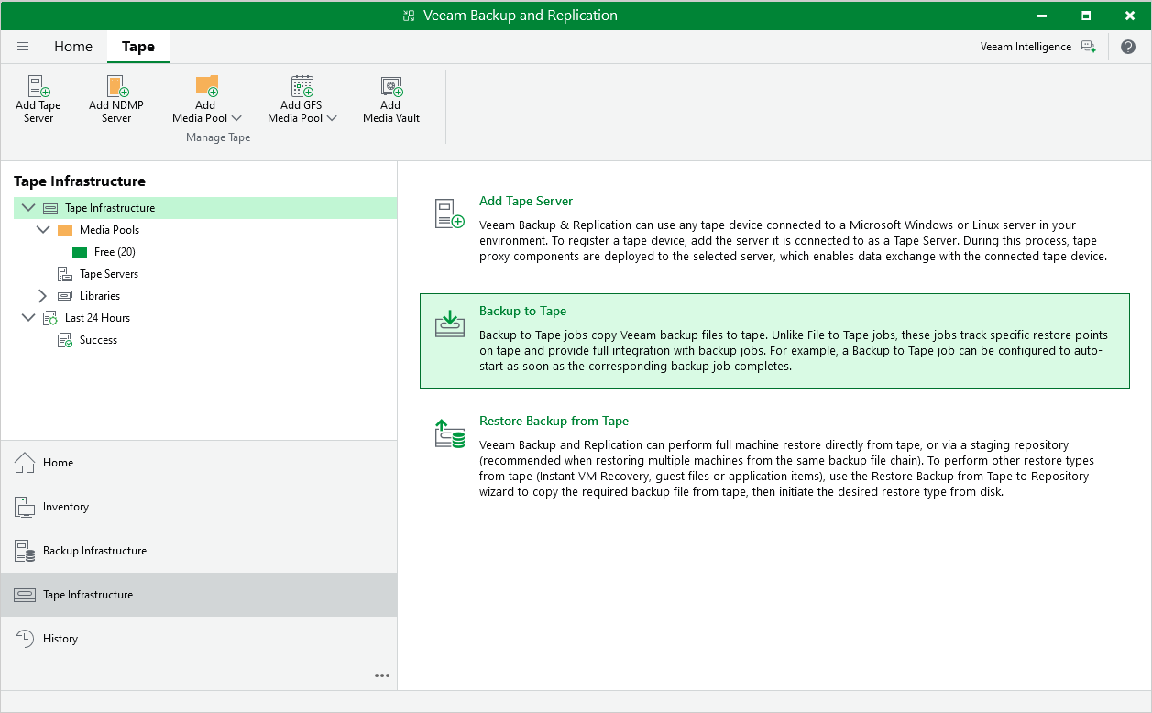Open the Help question mark icon
1152x713 pixels.
(x=1128, y=47)
